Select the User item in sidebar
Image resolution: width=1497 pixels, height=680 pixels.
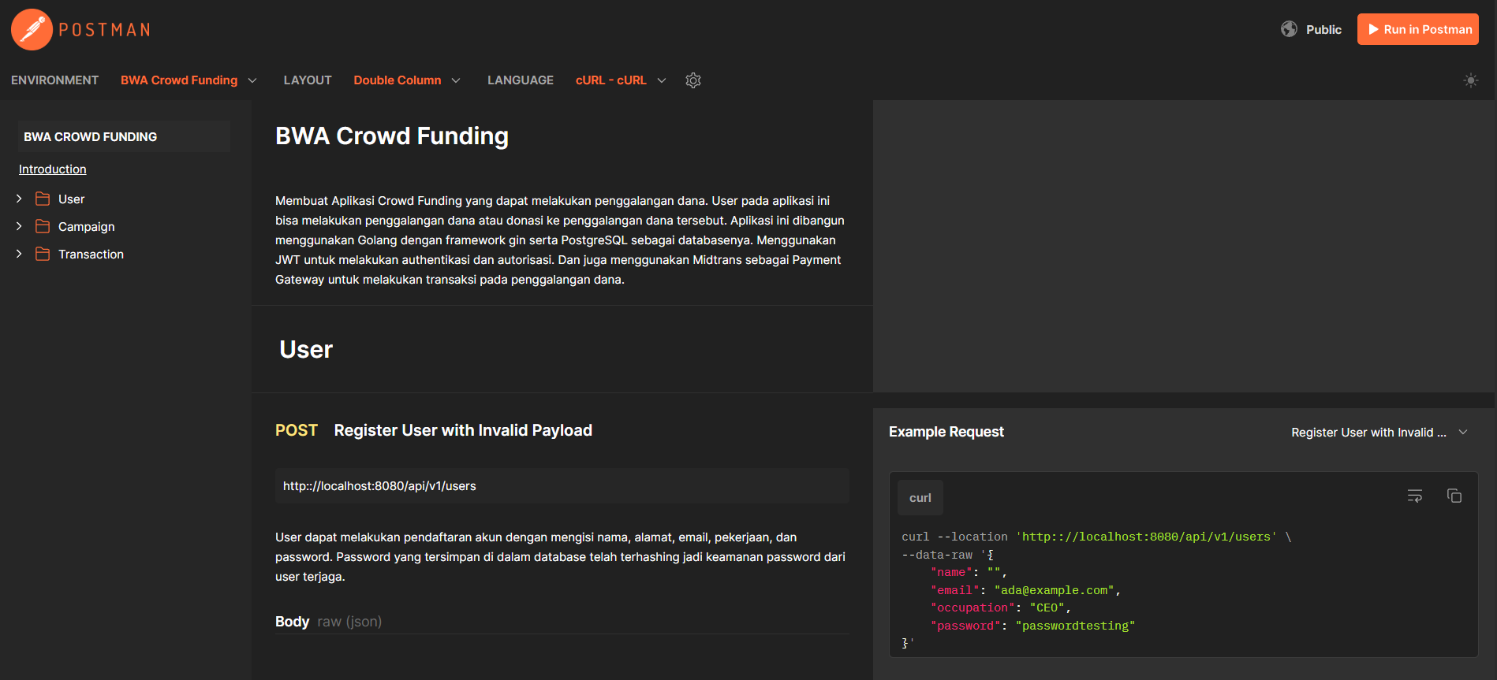[71, 199]
